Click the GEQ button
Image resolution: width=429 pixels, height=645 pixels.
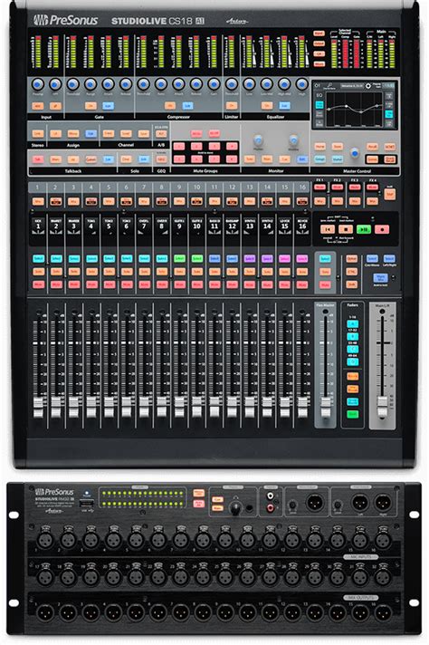pos(161,159)
